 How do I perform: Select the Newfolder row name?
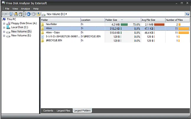[x=51, y=24]
